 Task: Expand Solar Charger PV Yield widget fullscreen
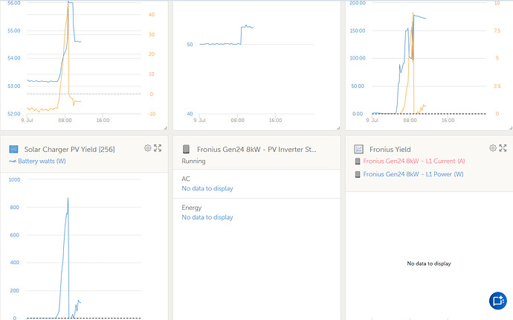(x=158, y=149)
